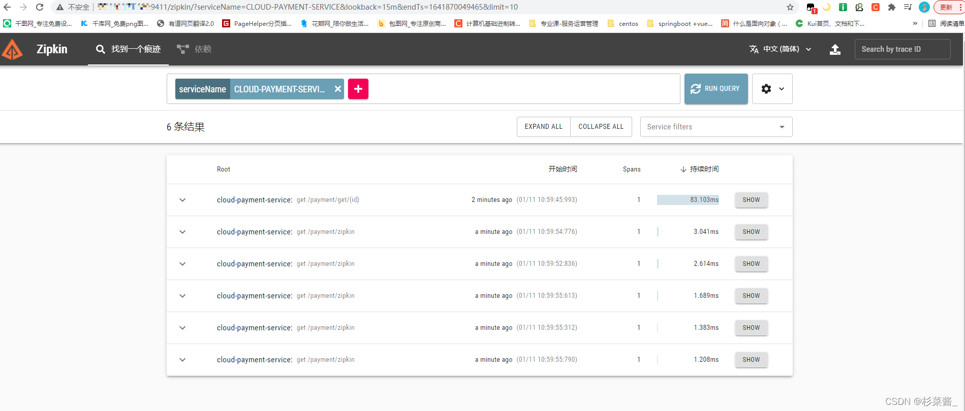Click the browser forward arrow
The image size is (965, 411).
[x=23, y=7]
